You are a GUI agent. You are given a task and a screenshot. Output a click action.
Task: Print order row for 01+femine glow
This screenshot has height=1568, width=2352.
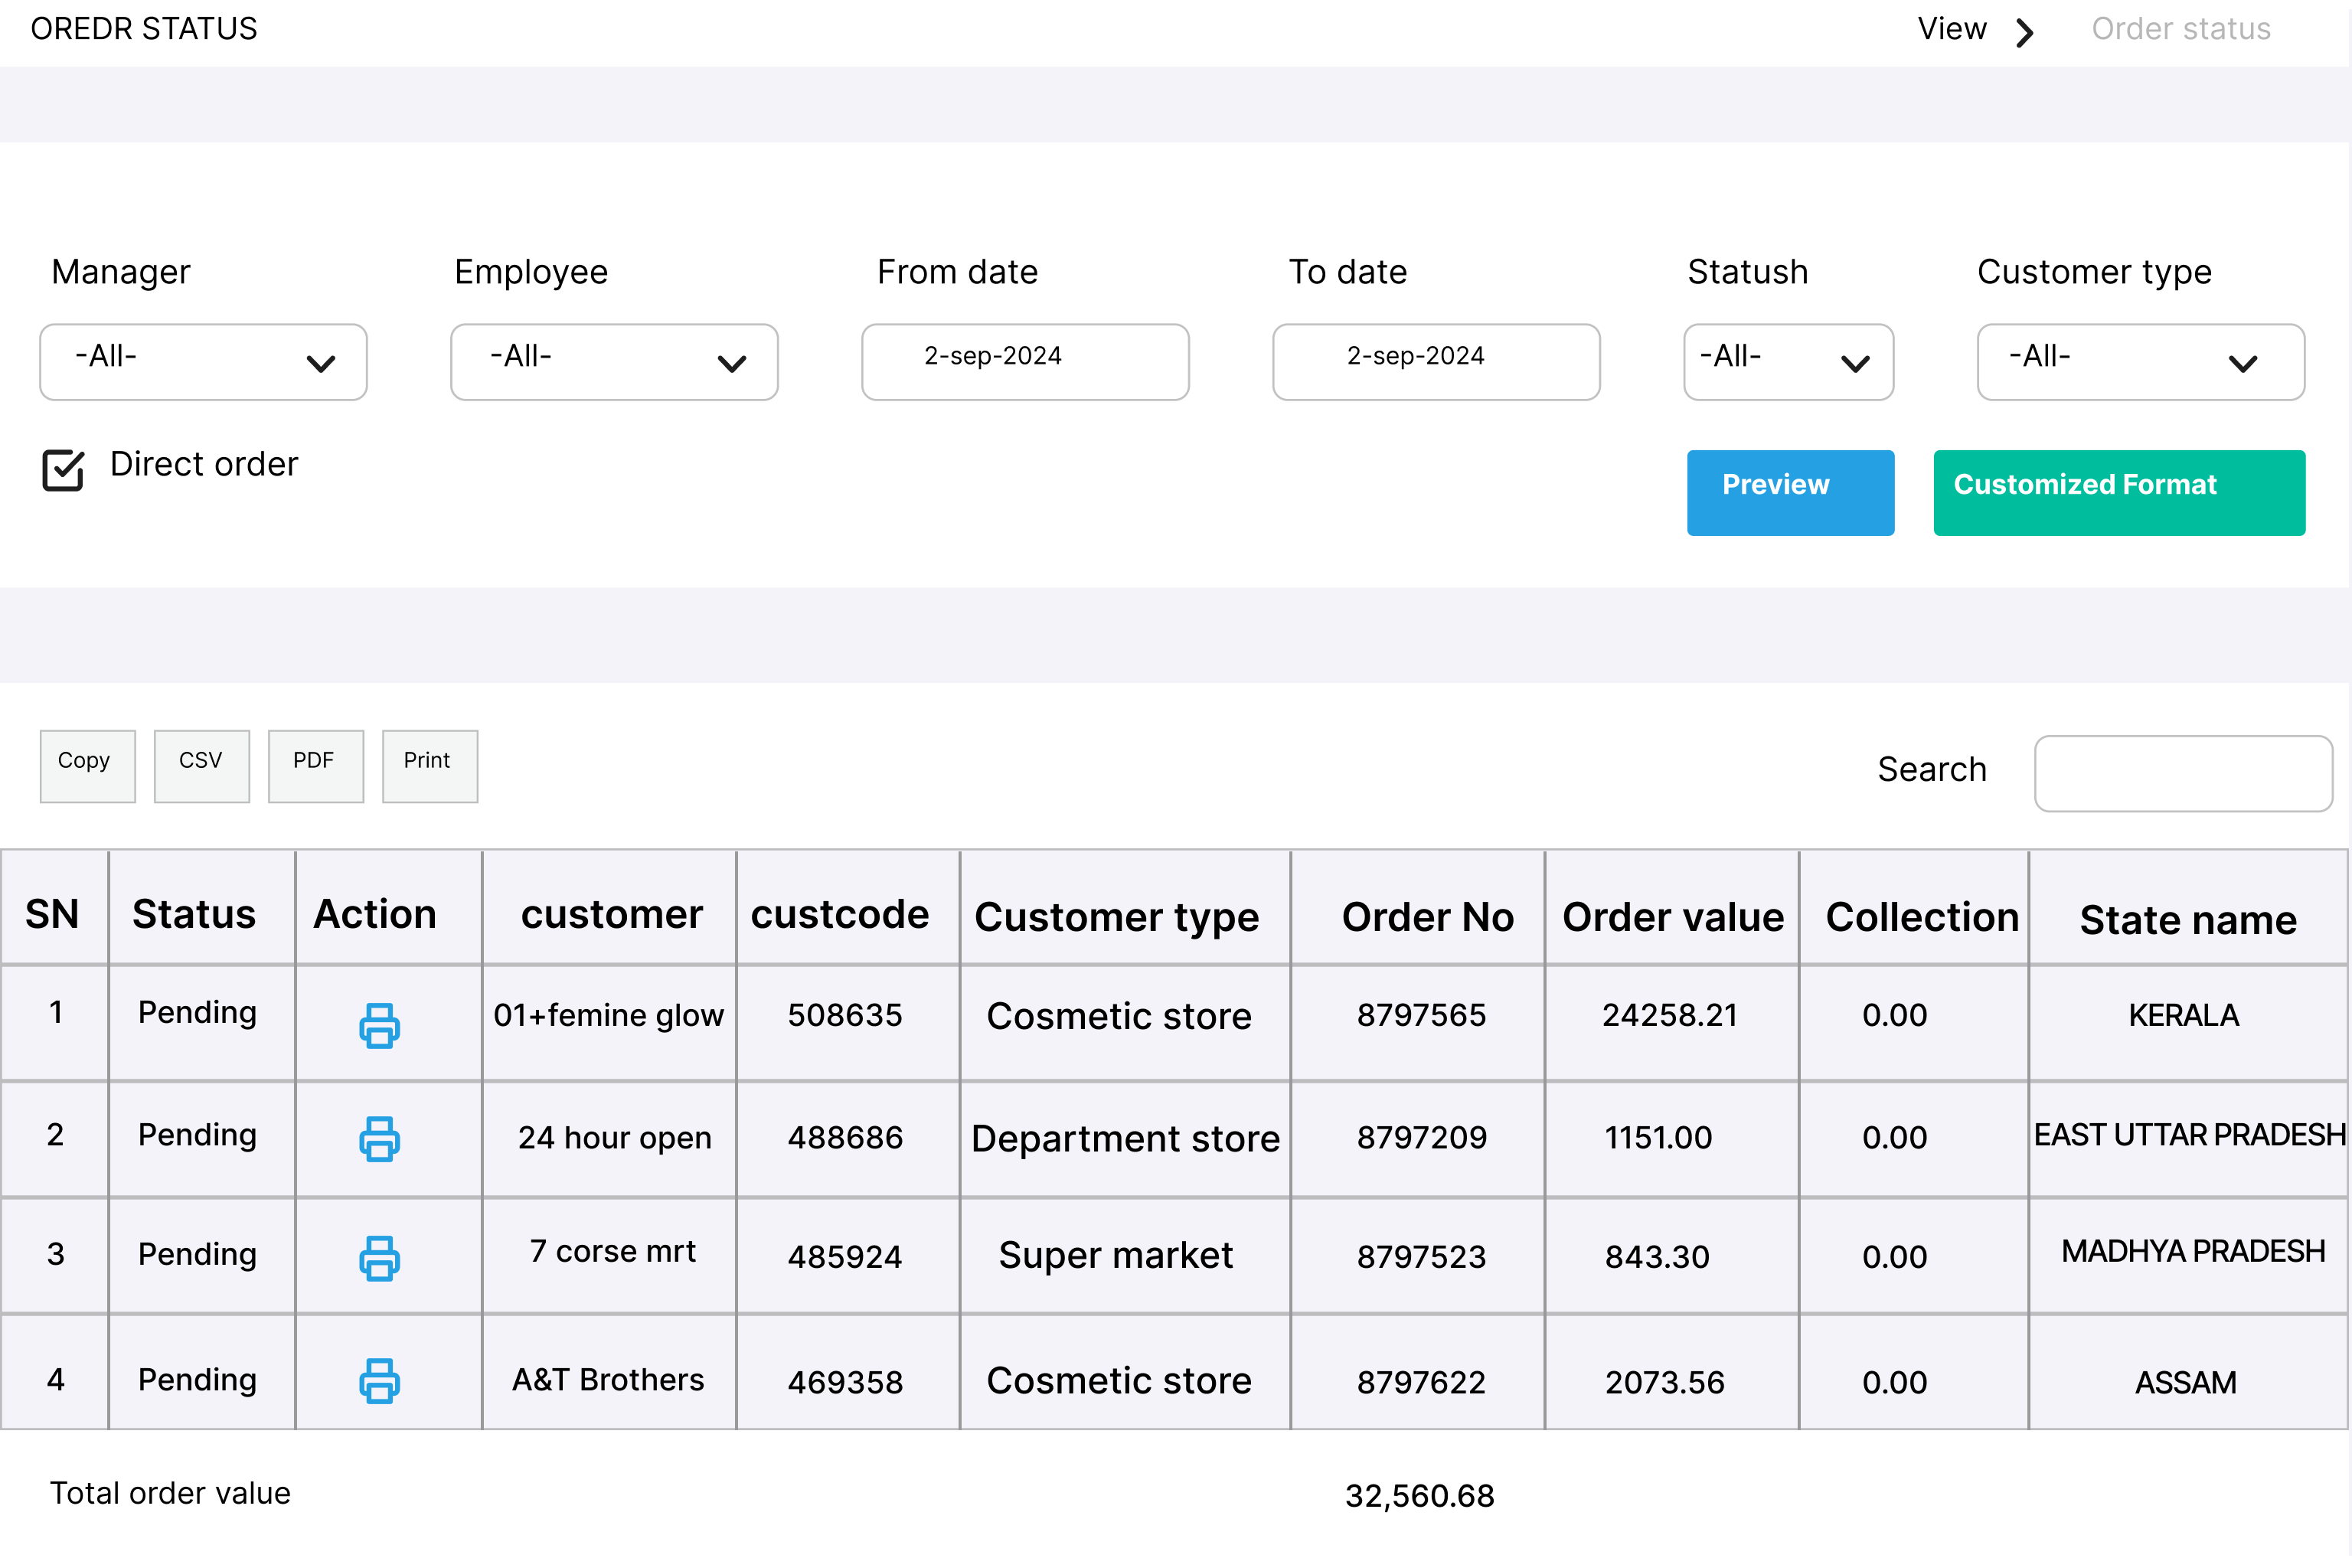[379, 1025]
